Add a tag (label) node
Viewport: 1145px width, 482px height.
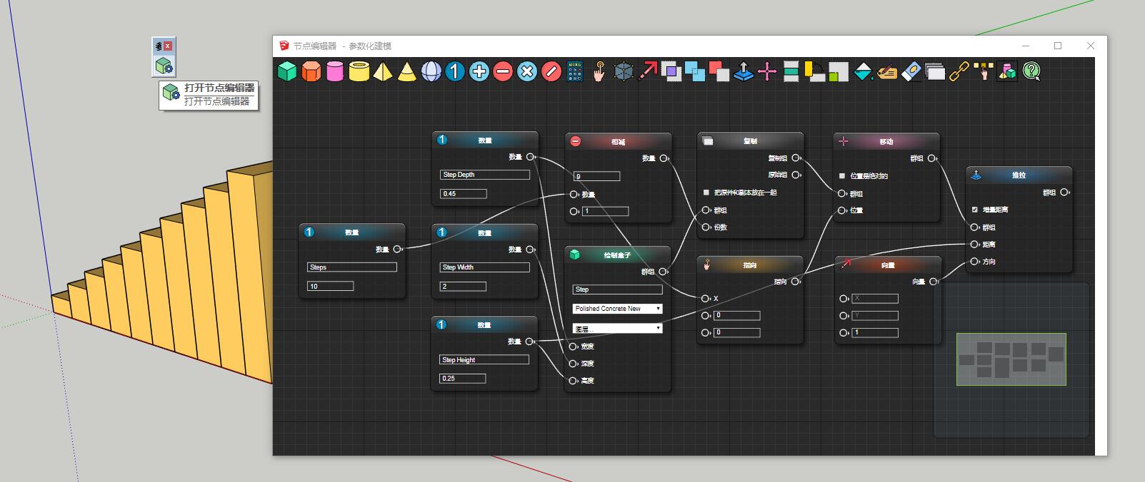[887, 71]
